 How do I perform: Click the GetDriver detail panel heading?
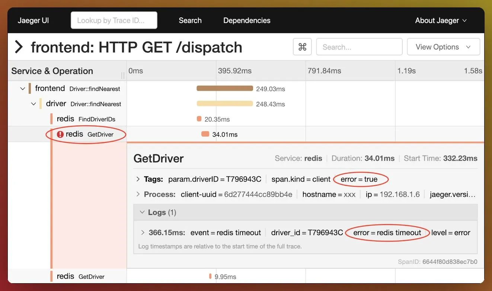tap(159, 159)
